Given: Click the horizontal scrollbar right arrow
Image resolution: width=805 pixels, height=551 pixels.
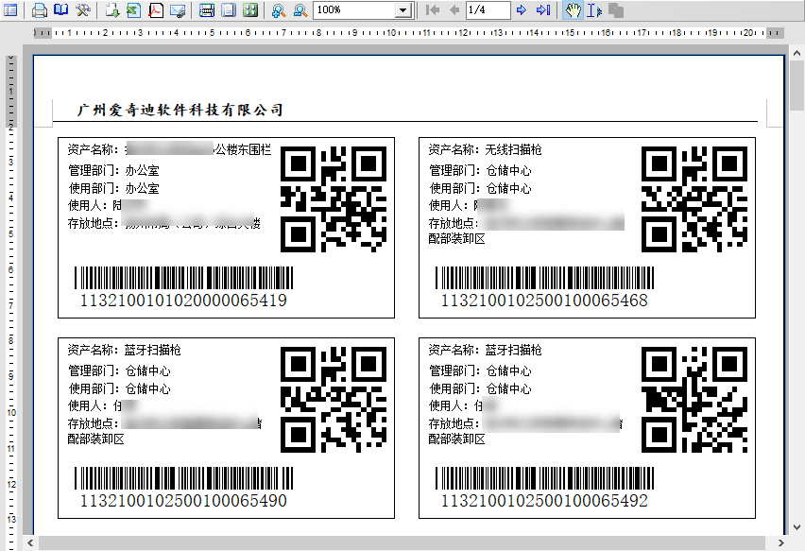Looking at the screenshot, I should tap(780, 542).
